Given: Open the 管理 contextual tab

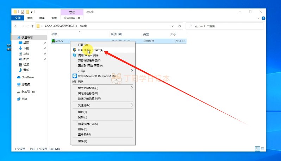Looking at the screenshot, I should click(x=72, y=12).
